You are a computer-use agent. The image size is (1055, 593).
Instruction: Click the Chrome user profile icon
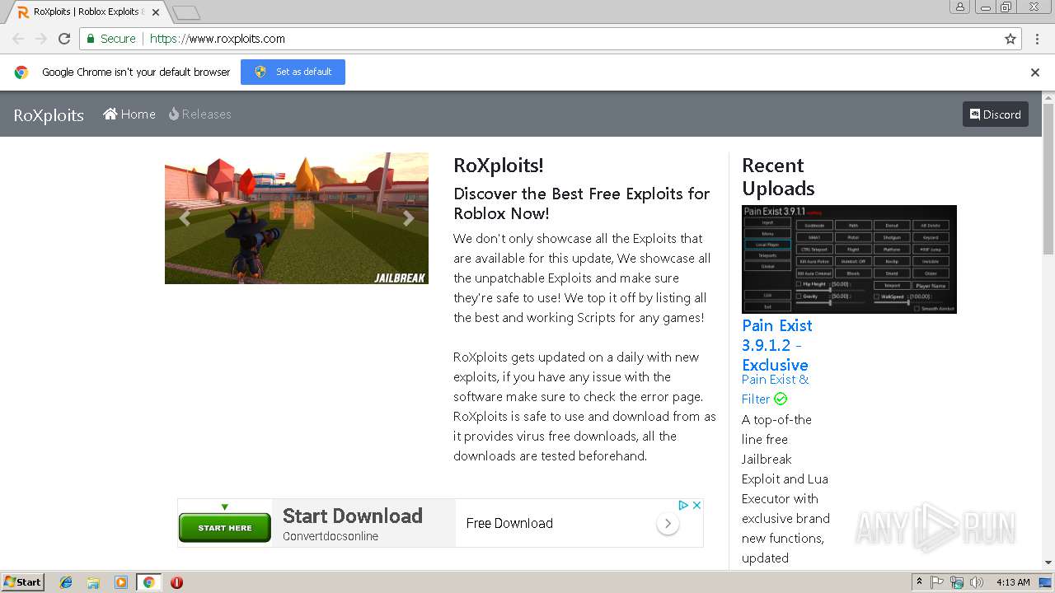pos(959,7)
